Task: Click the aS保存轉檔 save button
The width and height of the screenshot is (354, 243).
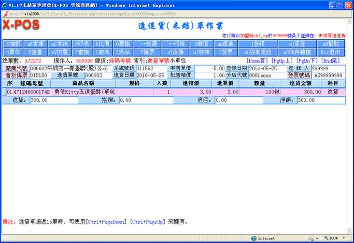Action: [x=295, y=52]
